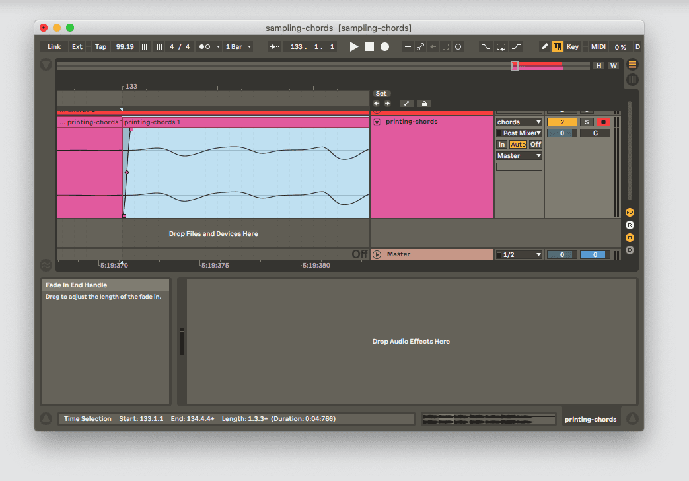Open the chords input routing dropdown
Screen dimensions: 689x481
tap(519, 122)
